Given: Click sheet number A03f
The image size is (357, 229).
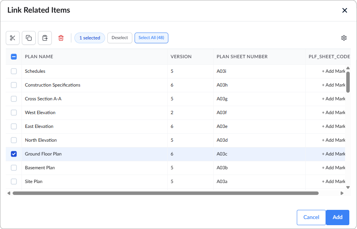Looking at the screenshot, I should click(x=222, y=113).
